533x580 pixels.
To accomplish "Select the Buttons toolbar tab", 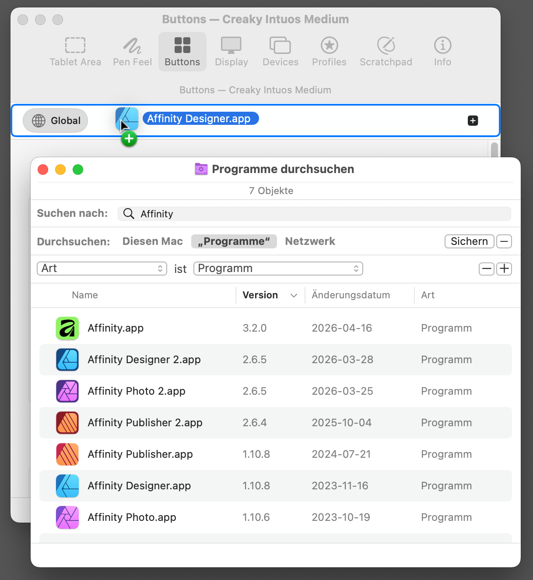I will [182, 52].
